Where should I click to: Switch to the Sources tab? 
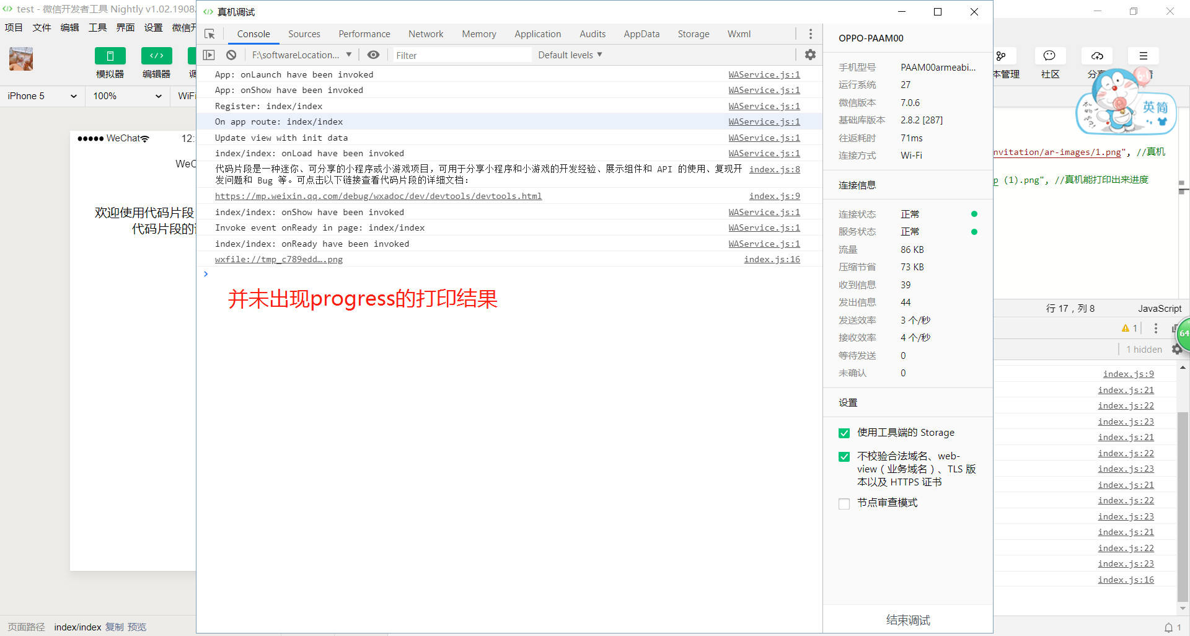[304, 34]
